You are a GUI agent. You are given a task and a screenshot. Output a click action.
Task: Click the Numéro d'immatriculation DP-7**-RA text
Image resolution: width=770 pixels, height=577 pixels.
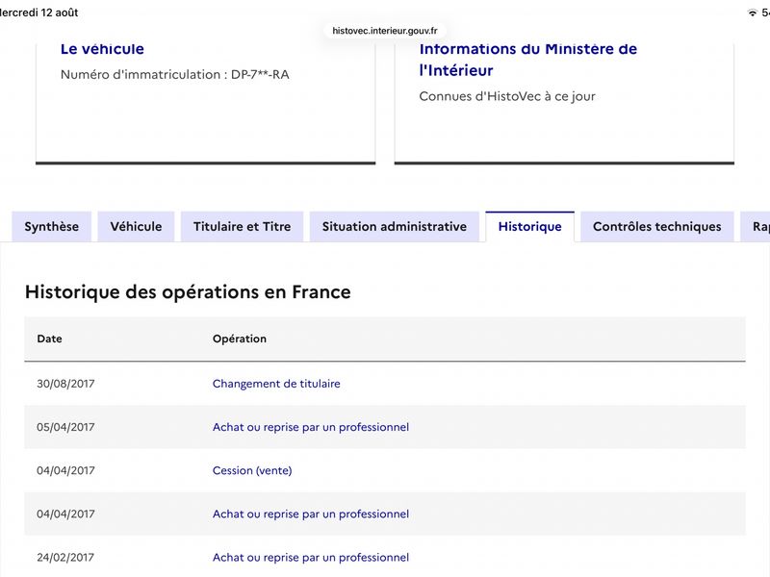pyautogui.click(x=175, y=75)
